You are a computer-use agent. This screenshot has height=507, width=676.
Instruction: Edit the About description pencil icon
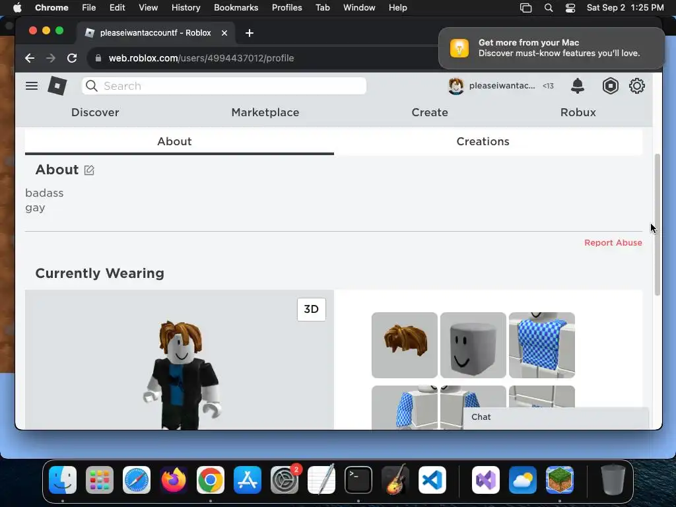[x=89, y=170]
